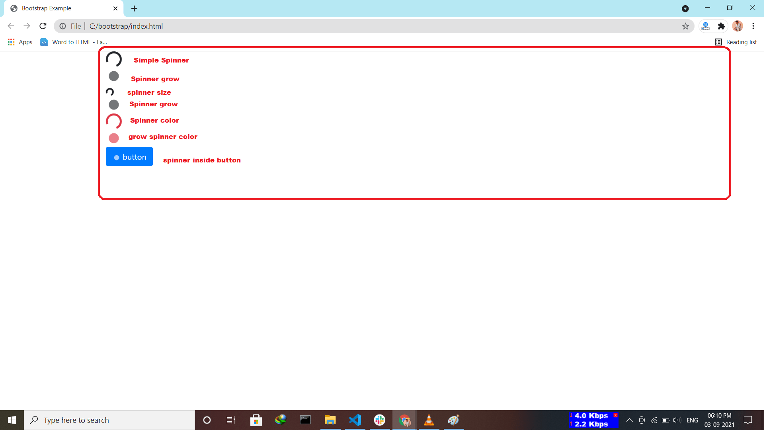Open the Reading list panel
The height and width of the screenshot is (430, 765).
point(736,42)
